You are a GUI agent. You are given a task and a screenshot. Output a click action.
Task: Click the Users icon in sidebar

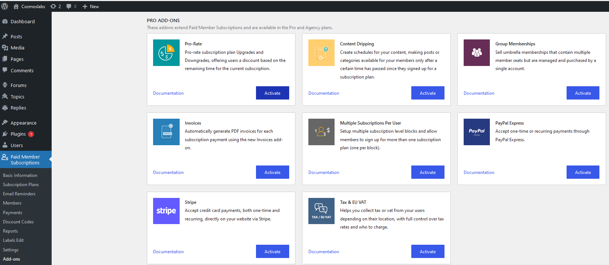click(5, 145)
